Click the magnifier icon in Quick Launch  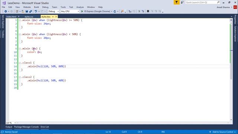(x=218, y=2)
